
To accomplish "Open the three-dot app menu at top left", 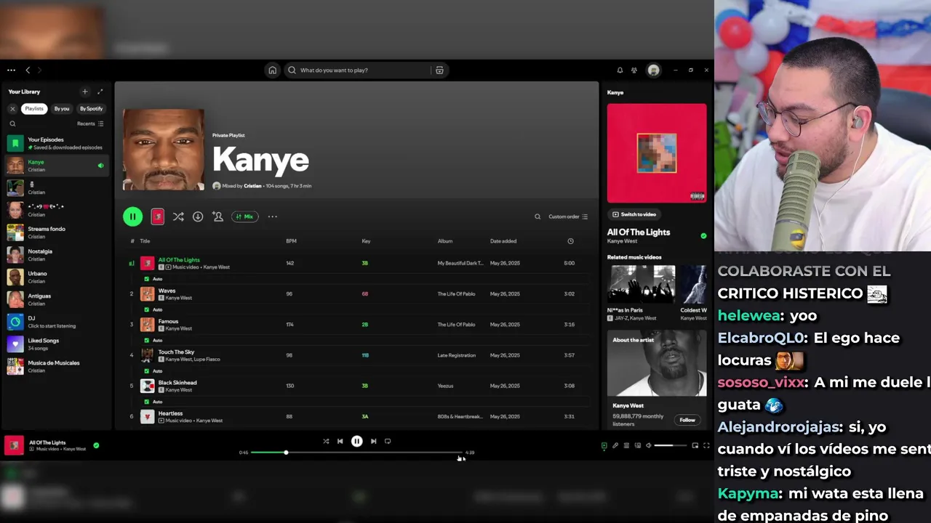I will point(11,70).
